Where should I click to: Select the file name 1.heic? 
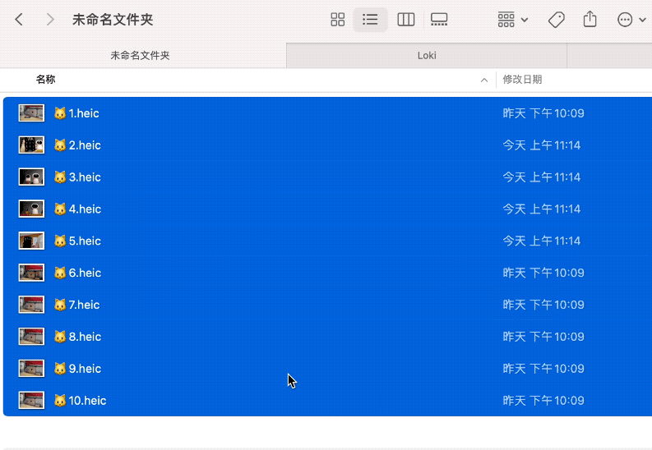click(84, 113)
